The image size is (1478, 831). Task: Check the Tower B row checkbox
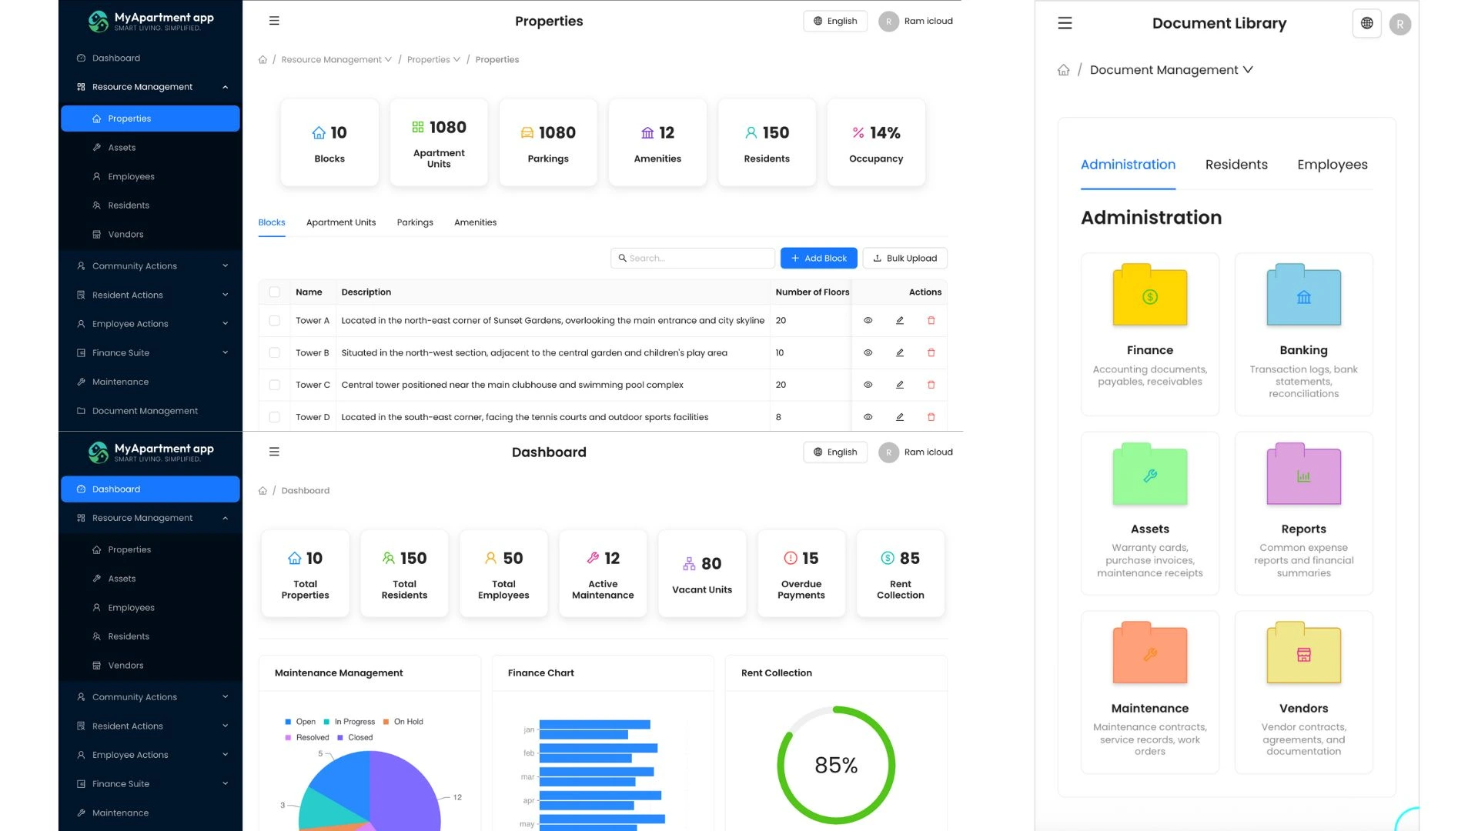275,352
